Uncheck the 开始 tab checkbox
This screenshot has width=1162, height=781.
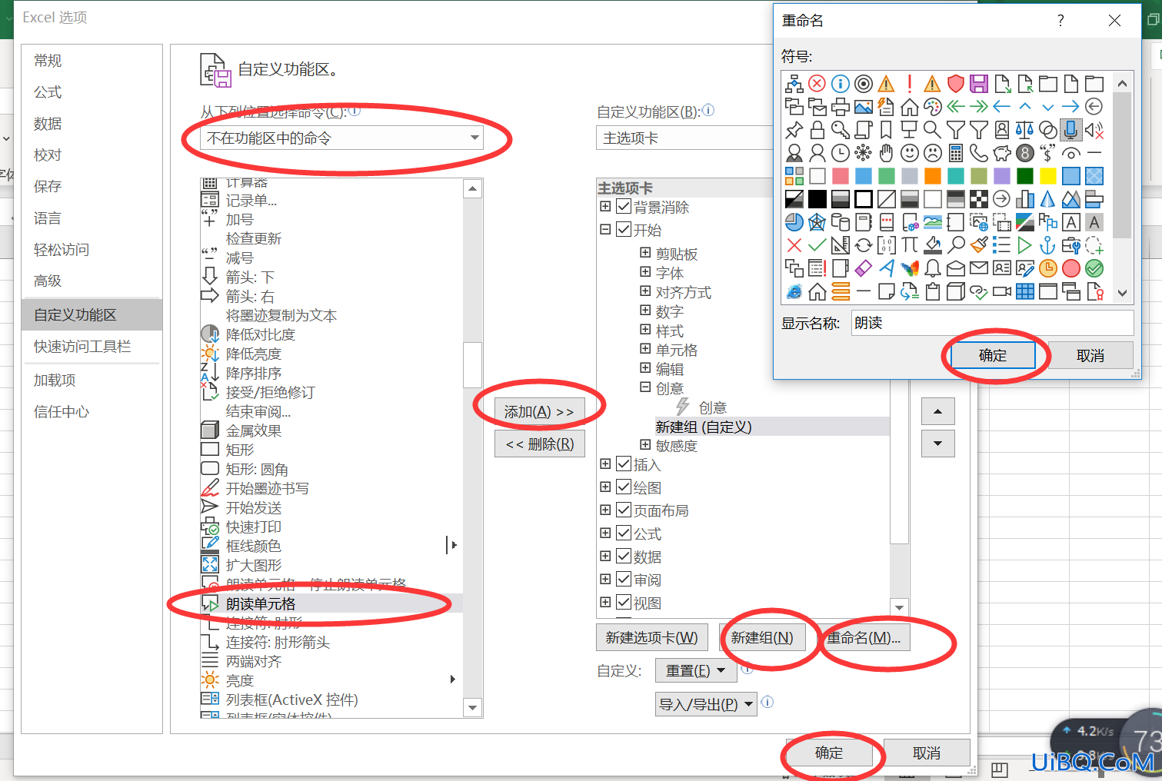624,230
